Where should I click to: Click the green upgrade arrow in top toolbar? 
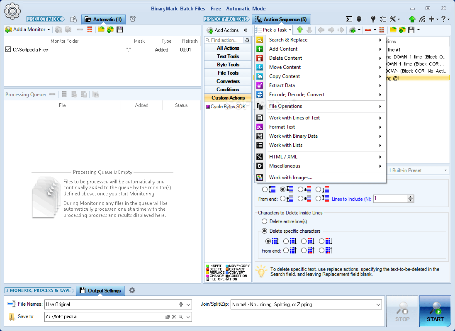[x=412, y=19]
